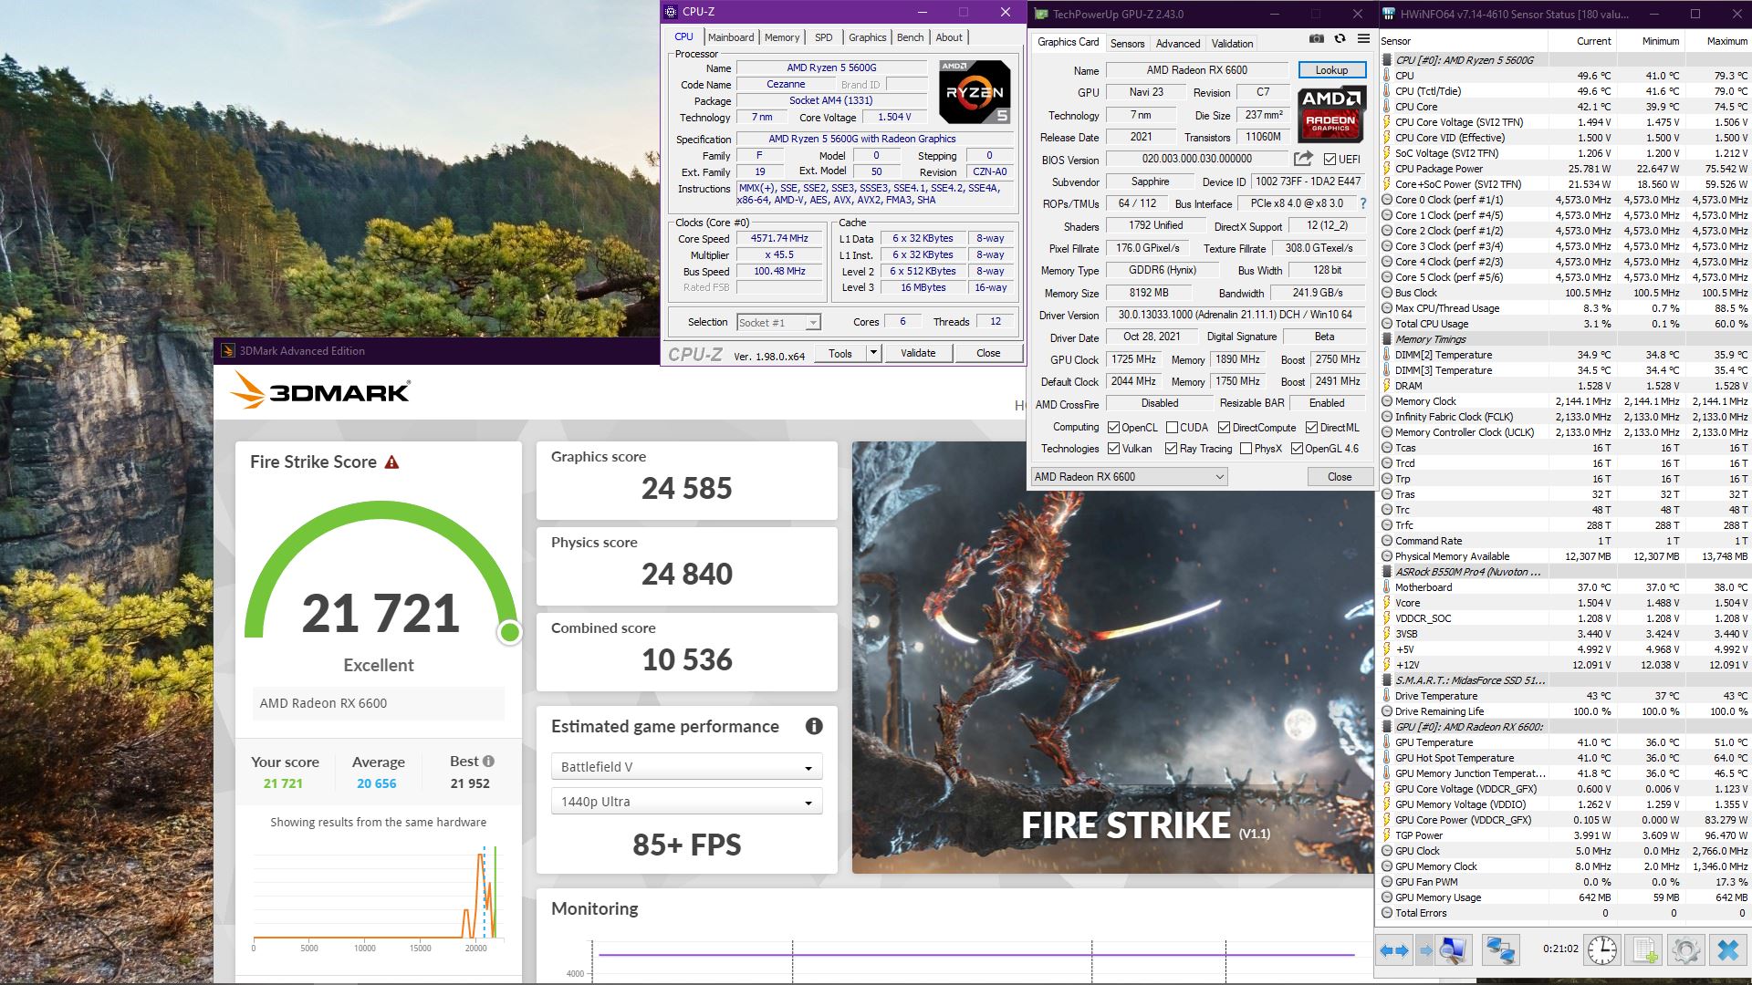Click the Close button in CPU-Z
This screenshot has width=1752, height=985.
tap(988, 353)
